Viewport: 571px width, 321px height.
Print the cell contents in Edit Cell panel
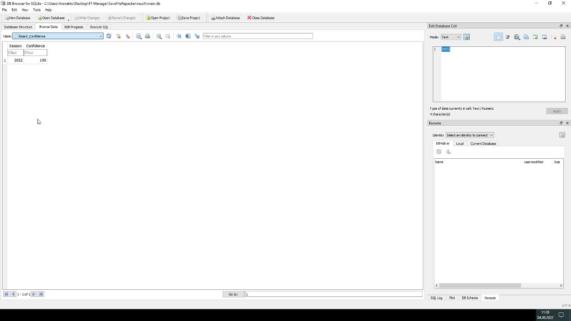563,37
